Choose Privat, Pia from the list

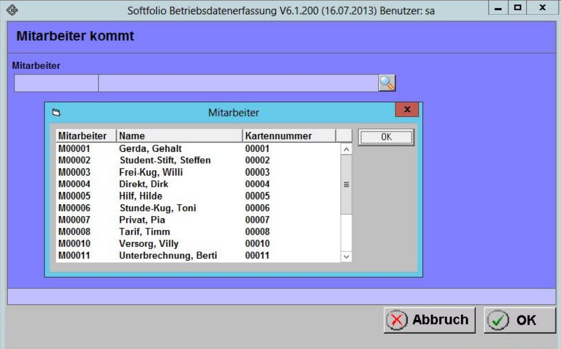click(x=142, y=220)
